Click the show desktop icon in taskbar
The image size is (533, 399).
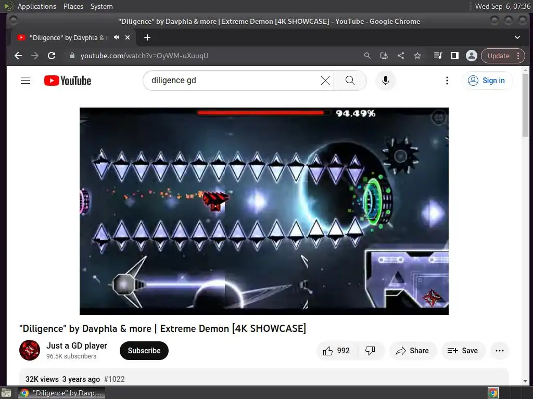(6, 393)
